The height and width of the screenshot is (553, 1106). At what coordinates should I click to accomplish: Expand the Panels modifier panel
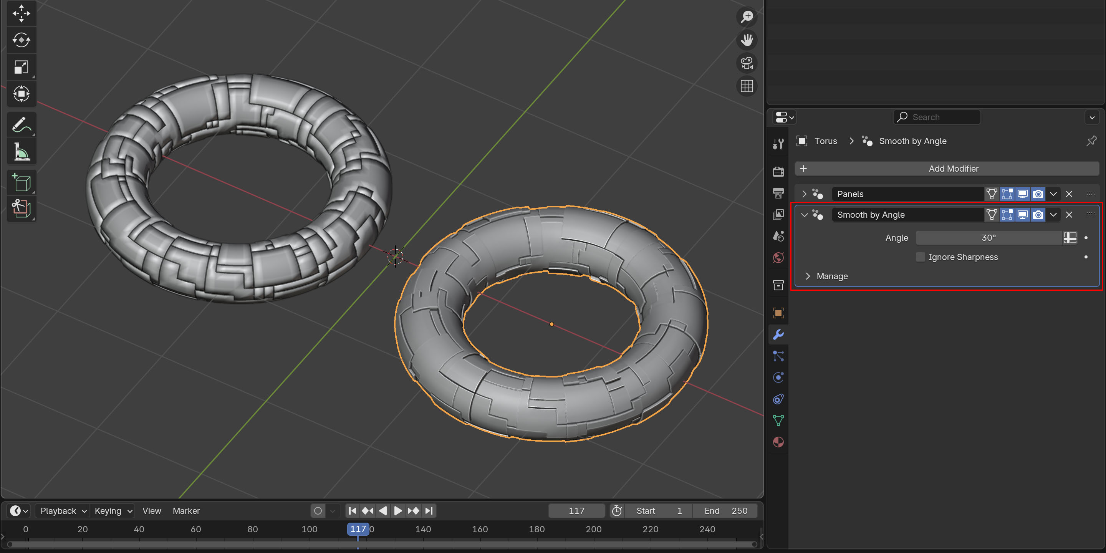pyautogui.click(x=804, y=194)
